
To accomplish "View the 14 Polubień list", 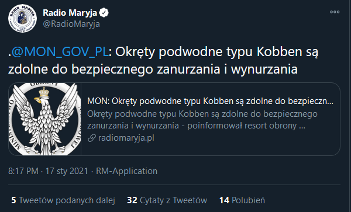I will click(x=242, y=200).
